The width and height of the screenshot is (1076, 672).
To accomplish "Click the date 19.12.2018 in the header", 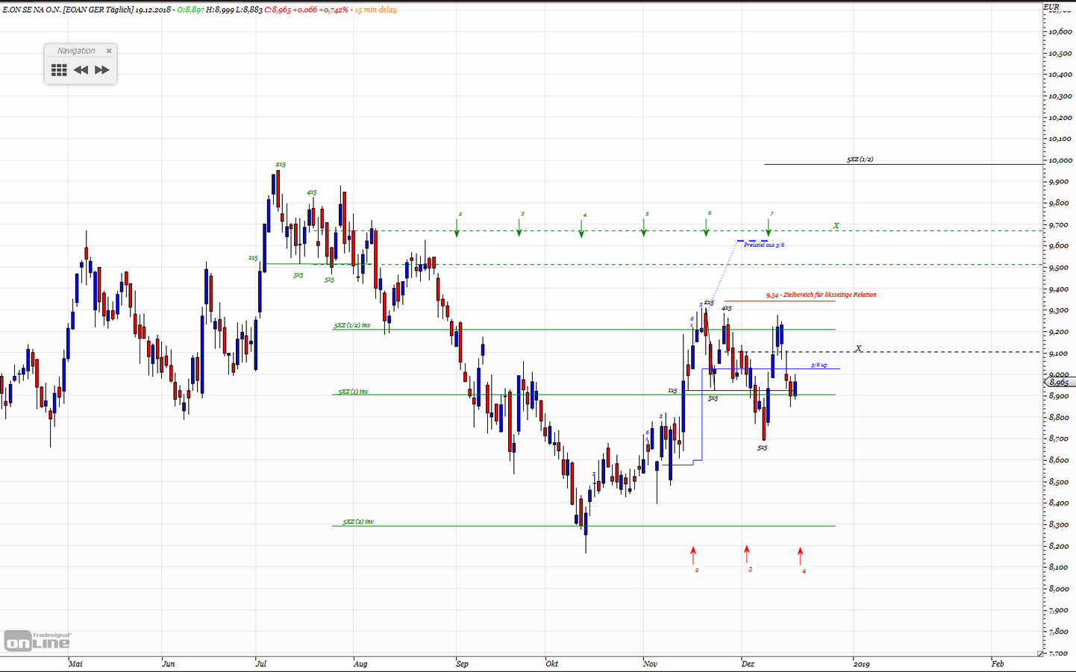I will 154,10.
